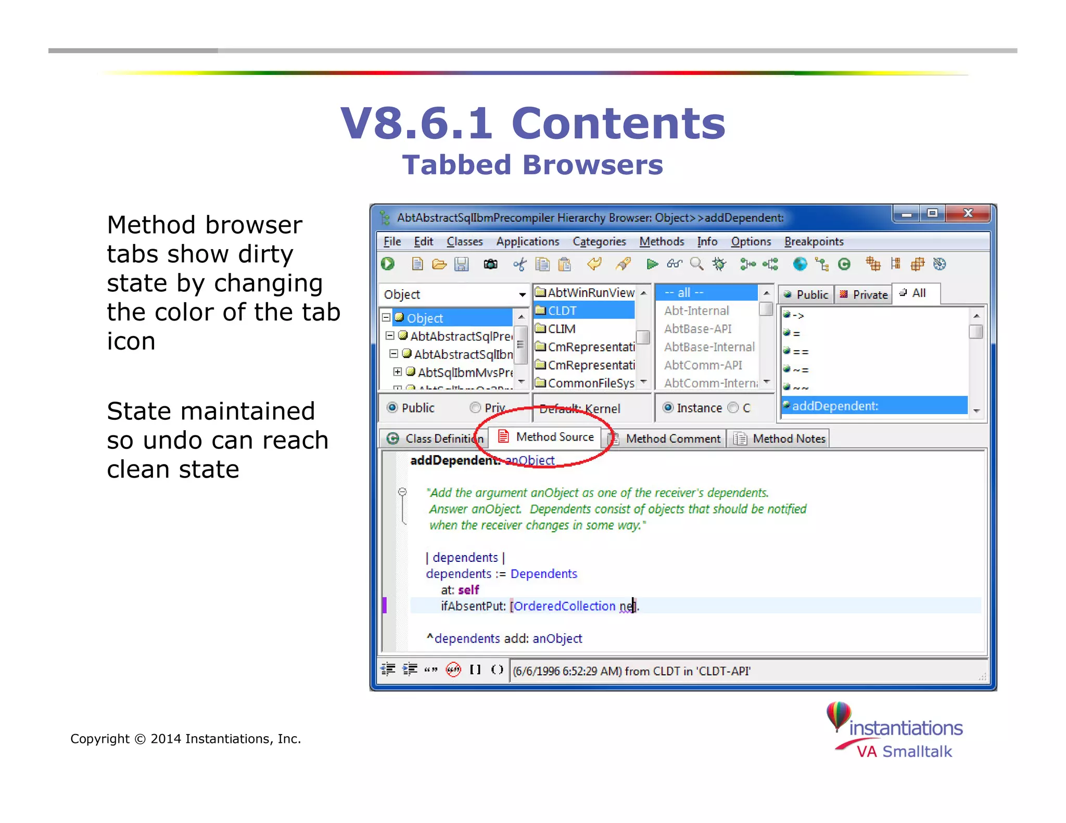This screenshot has height=823, width=1066.
Task: Collapse the AbtAbstractSqlPre tree node
Action: pyautogui.click(x=390, y=336)
